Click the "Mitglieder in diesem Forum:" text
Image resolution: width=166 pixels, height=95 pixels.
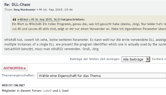pos(22,91)
